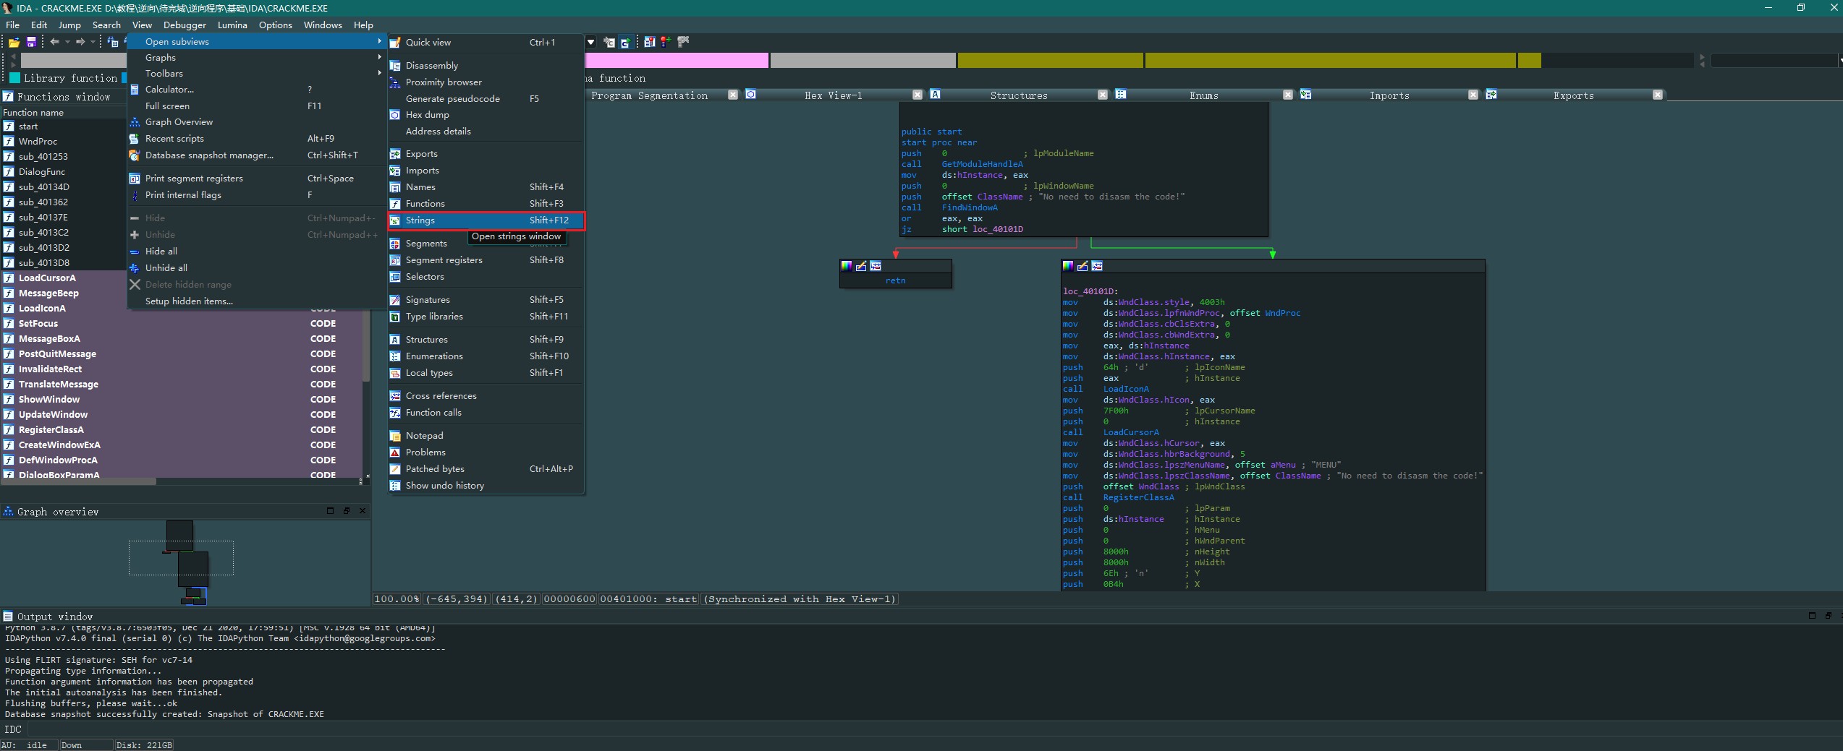1843x751 pixels.
Task: Click group nodes icon in loc_40101D block
Action: [x=1097, y=267]
